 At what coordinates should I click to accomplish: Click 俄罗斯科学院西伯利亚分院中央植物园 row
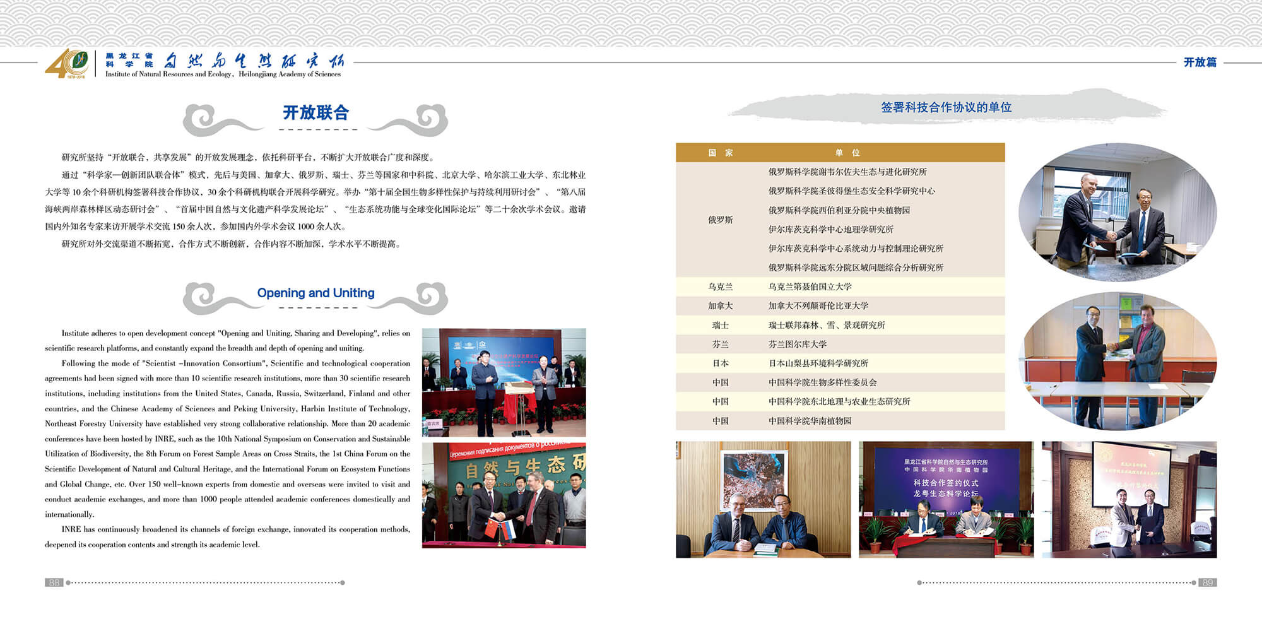click(x=839, y=210)
